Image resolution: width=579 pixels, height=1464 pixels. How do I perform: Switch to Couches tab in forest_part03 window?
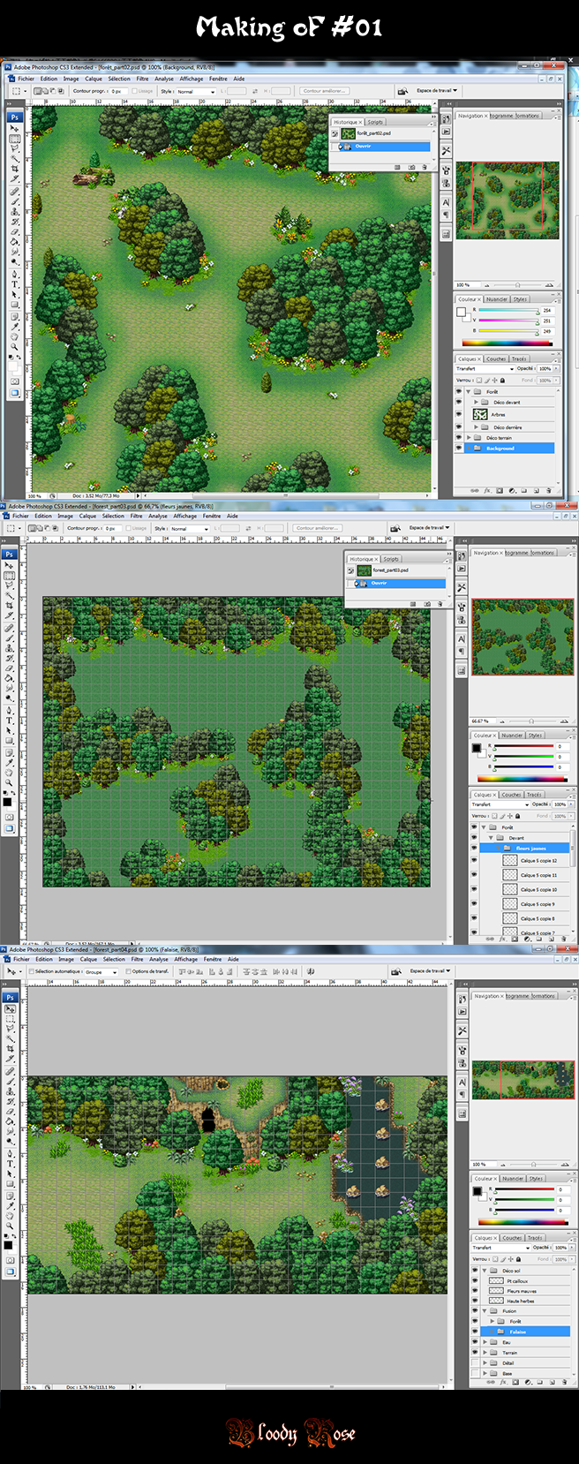click(512, 794)
